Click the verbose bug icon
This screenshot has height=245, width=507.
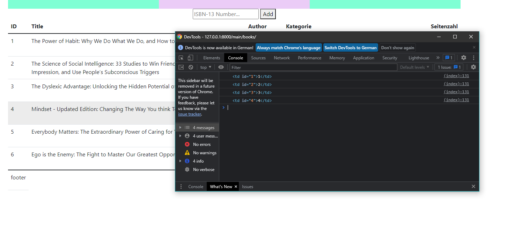point(187,170)
